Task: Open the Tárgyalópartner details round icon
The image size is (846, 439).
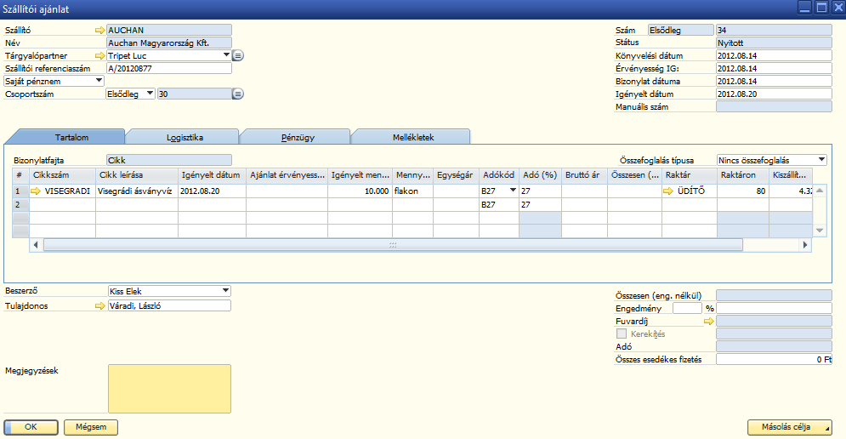Action: [238, 55]
